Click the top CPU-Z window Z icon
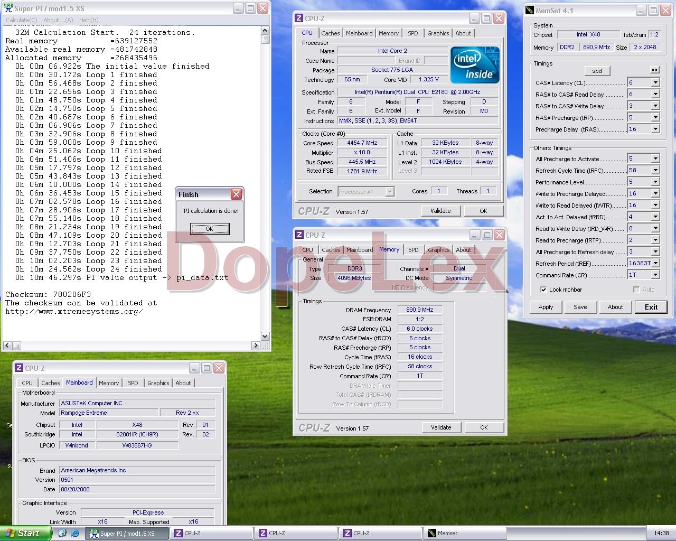This screenshot has width=676, height=541. (x=299, y=18)
